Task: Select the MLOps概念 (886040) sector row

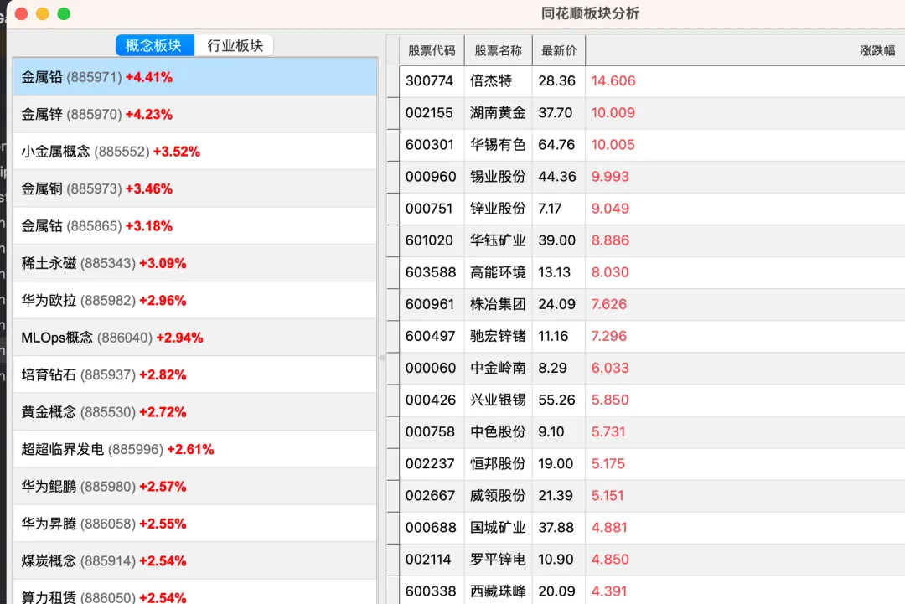Action: 195,338
